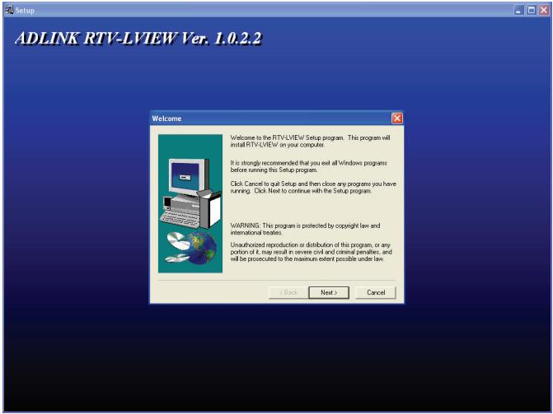Image resolution: width=553 pixels, height=414 pixels.
Task: Click the 'Welcome to the RTV-LVIEW Setup' paragraph
Action: [x=311, y=142]
